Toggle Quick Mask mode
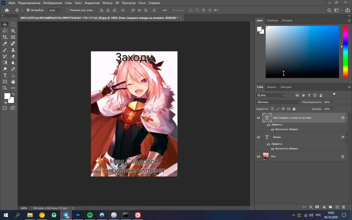352x220 pixels. (5, 108)
